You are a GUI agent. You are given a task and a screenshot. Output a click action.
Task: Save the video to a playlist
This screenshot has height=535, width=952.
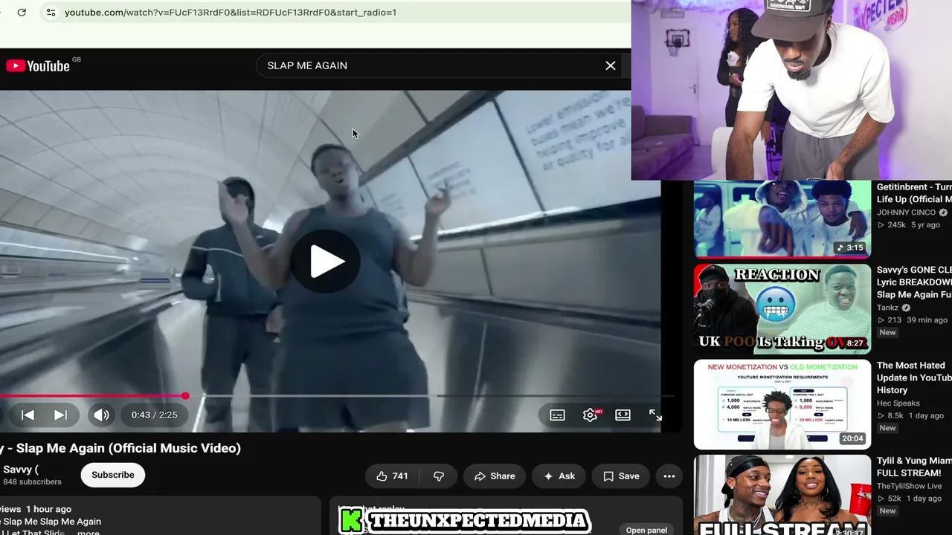621,476
